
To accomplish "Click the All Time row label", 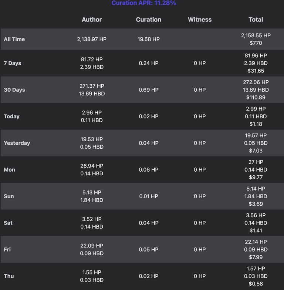I will (14, 39).
